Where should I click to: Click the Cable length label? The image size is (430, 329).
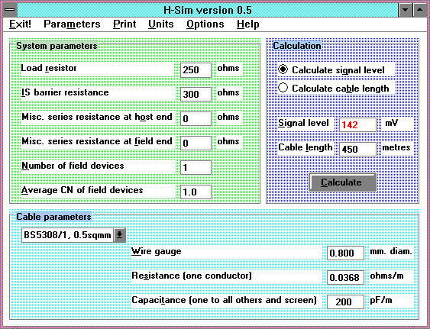click(x=306, y=147)
